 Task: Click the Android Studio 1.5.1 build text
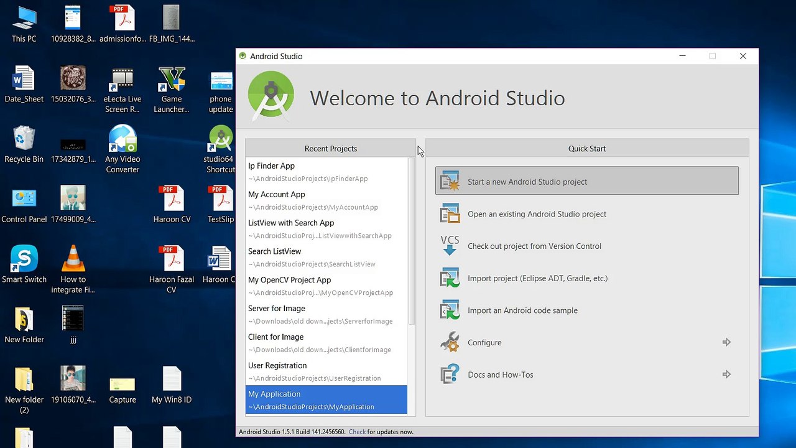coord(292,432)
